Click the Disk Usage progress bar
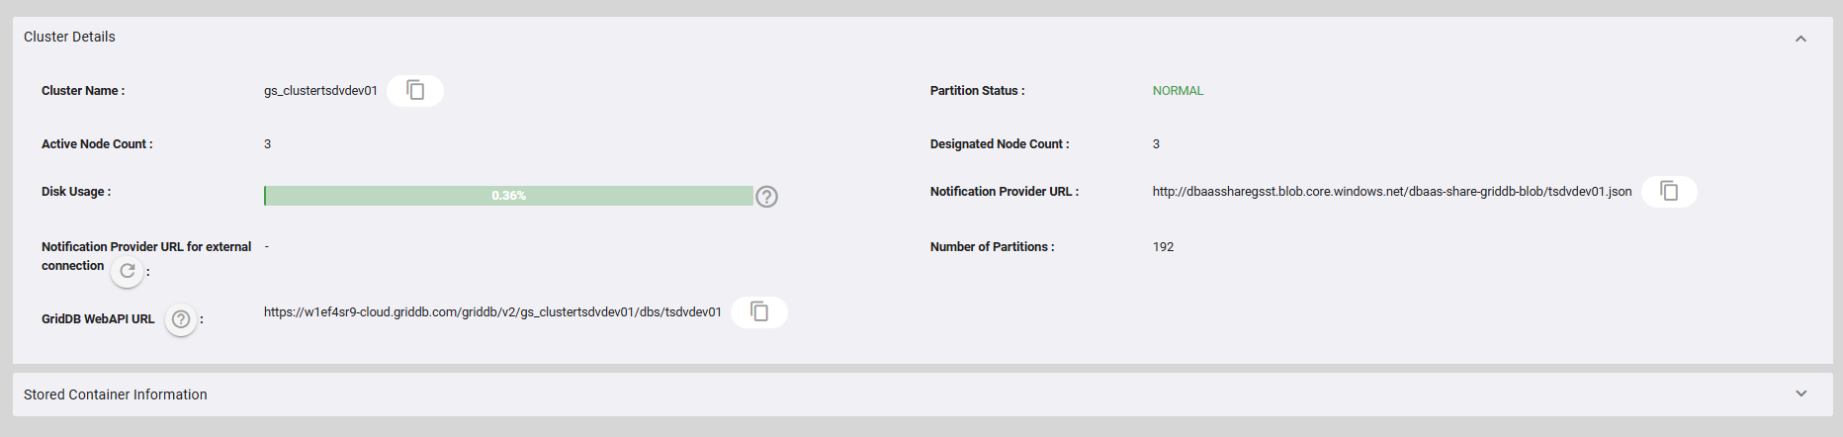Viewport: 1843px width, 437px height. coord(508,196)
